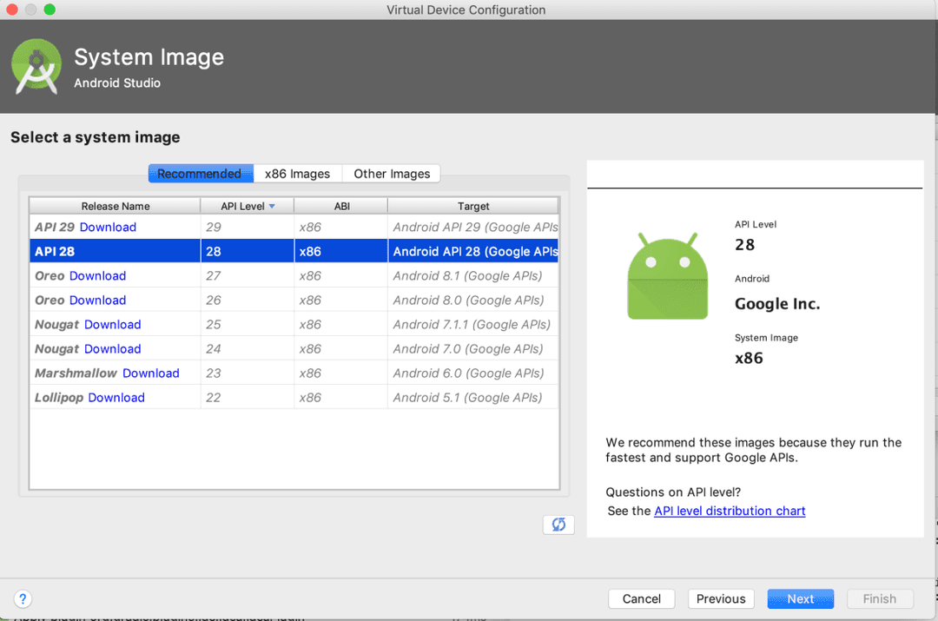Select the API 28 release name row
938x621 pixels.
click(x=115, y=251)
